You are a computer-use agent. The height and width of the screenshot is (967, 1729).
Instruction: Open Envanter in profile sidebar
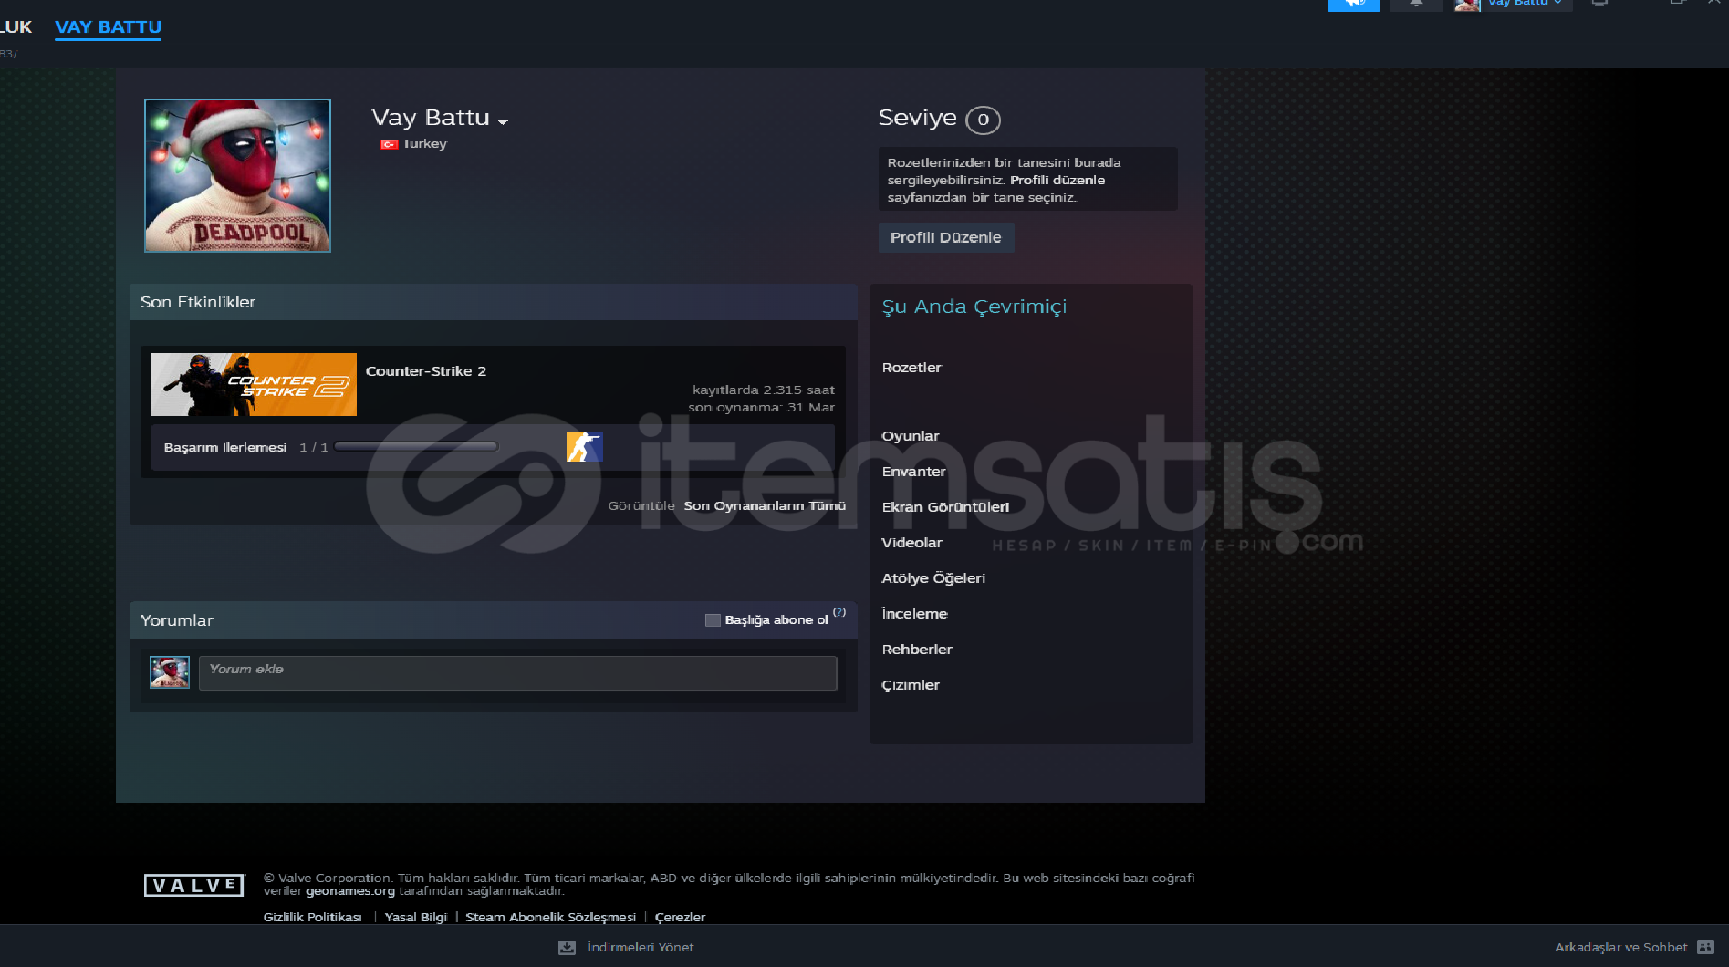pyautogui.click(x=913, y=472)
